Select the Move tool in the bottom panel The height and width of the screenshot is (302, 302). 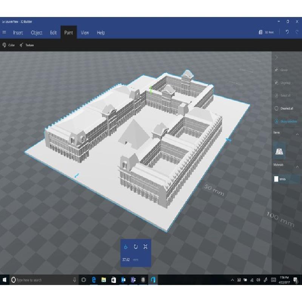(x=126, y=247)
